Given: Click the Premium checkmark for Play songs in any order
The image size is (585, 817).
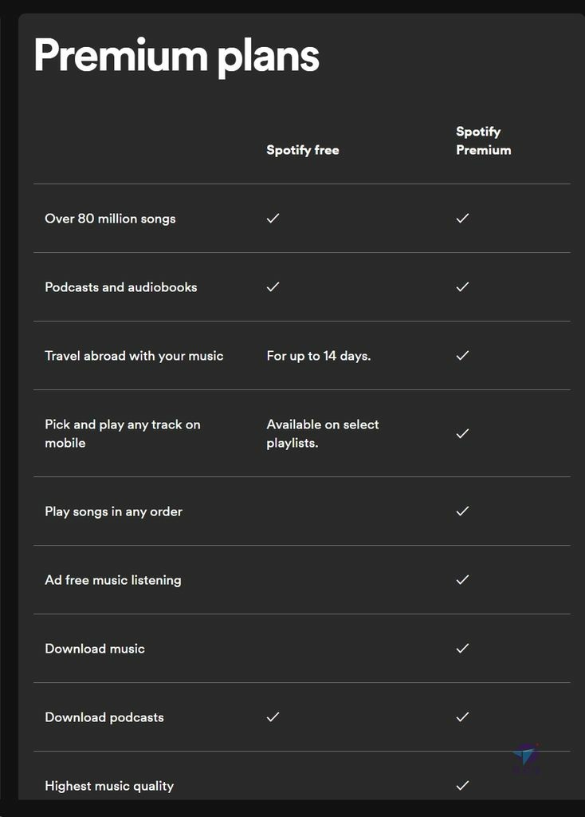Looking at the screenshot, I should pyautogui.click(x=462, y=511).
